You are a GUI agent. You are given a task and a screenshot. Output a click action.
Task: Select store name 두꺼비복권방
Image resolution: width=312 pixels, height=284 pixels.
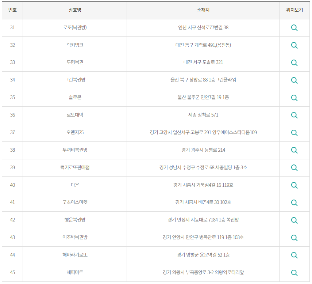pyautogui.click(x=75, y=150)
